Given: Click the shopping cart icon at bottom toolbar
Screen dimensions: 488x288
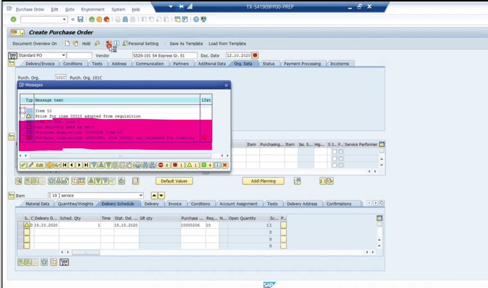Looking at the screenshot, I should tap(64, 262).
